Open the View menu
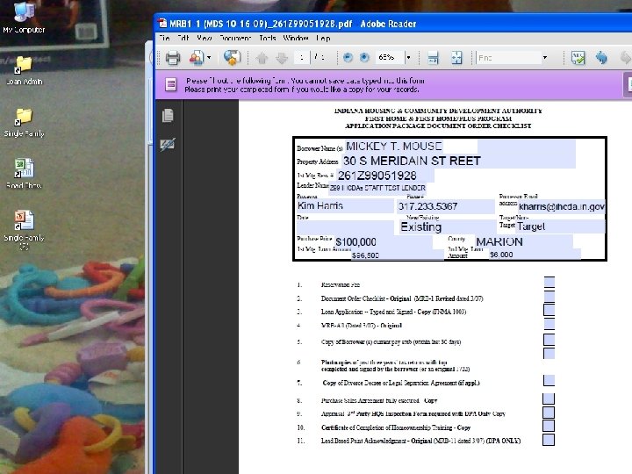Screen dimensions: 632x474 205,38
